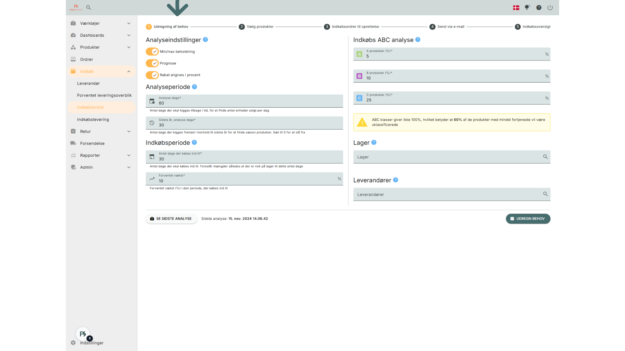Click the search magnifier icon in top bar

(89, 7)
